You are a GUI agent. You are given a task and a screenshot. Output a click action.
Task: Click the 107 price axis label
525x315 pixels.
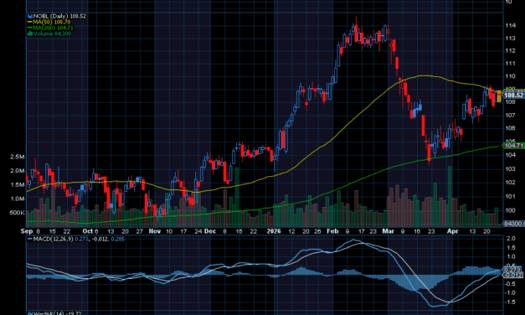(510, 116)
